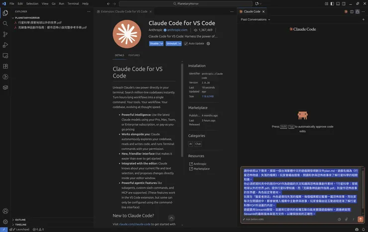Click the extension details vertical scrollbar

[182, 110]
